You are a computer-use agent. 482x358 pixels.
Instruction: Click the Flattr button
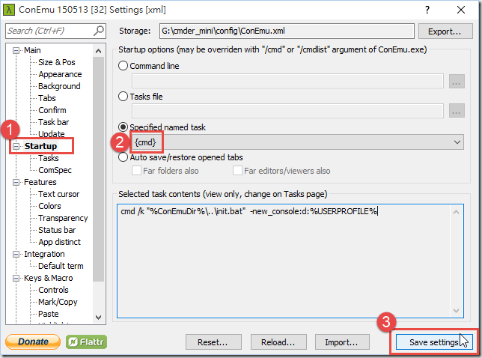[86, 342]
